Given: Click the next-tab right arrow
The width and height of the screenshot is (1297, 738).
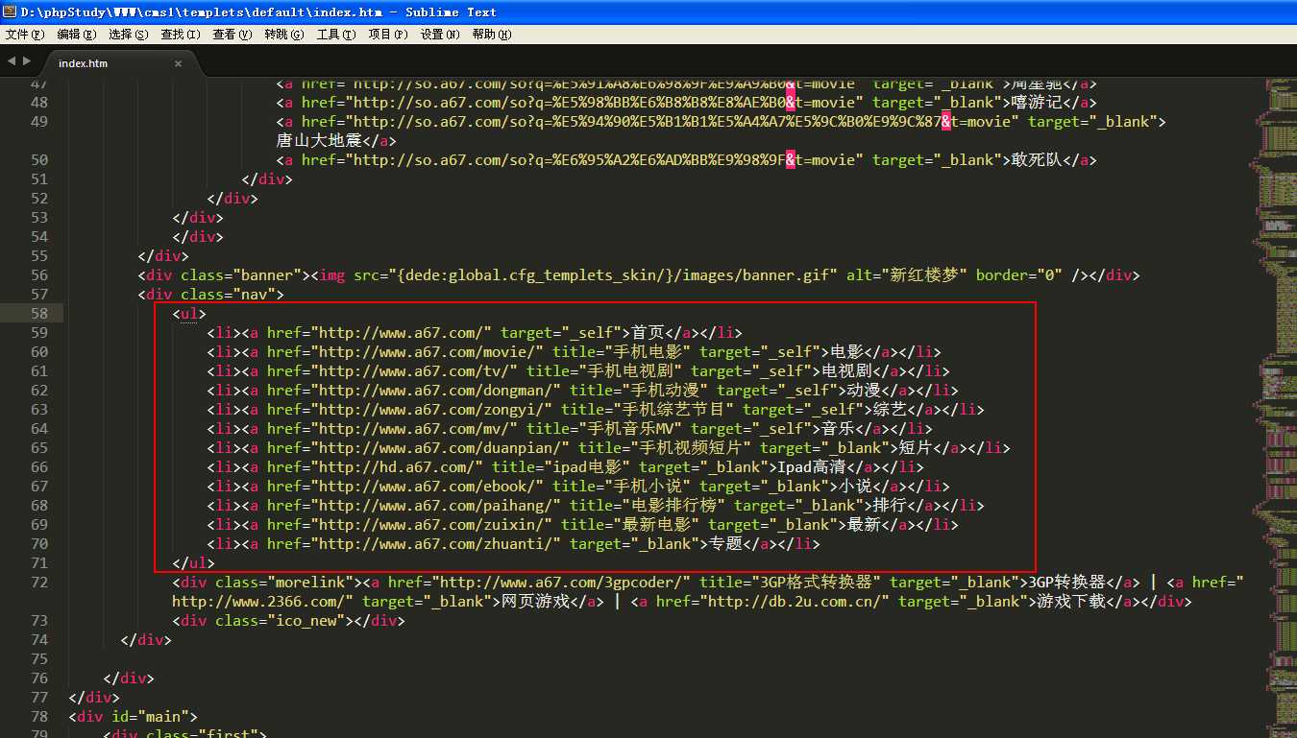Looking at the screenshot, I should (27, 60).
